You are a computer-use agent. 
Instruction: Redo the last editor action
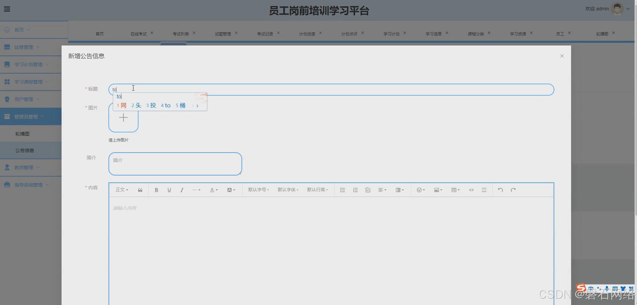(x=513, y=190)
